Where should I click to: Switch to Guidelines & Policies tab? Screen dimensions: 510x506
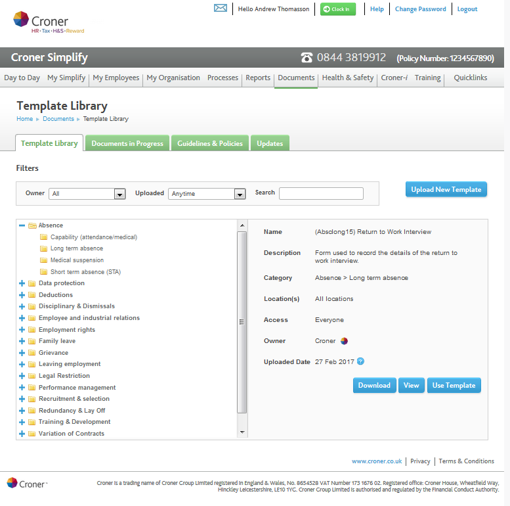click(210, 143)
